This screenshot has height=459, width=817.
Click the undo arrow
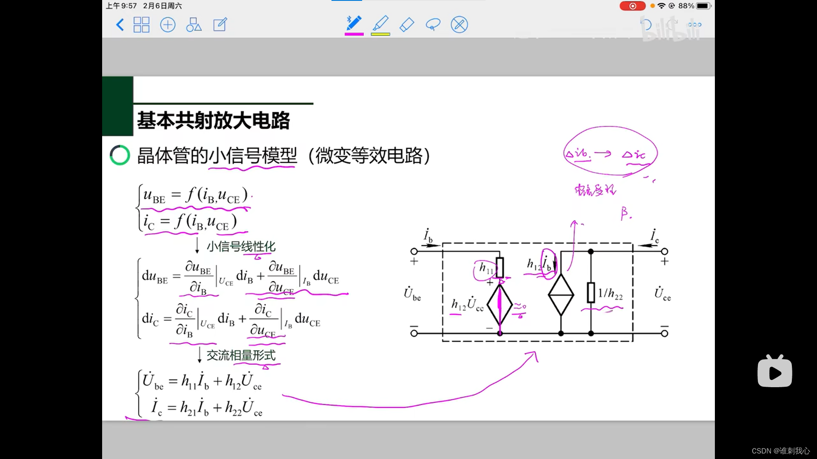646,25
